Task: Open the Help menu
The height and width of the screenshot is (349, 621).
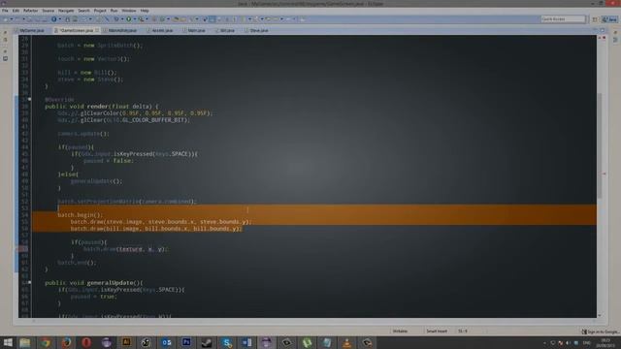Action: 145,11
